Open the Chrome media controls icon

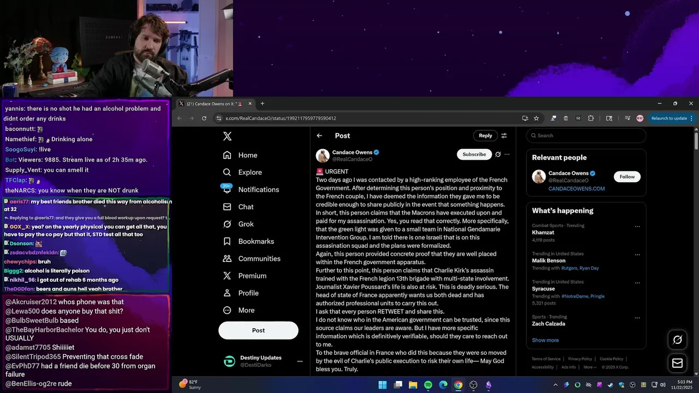tap(627, 118)
